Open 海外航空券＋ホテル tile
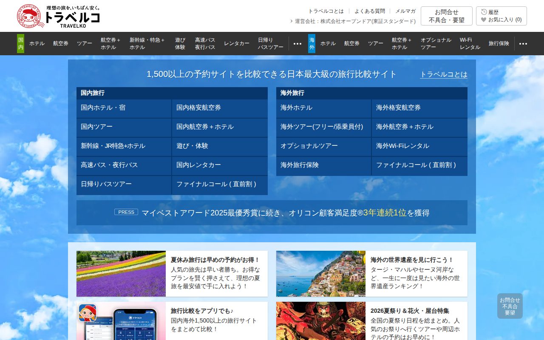 tap(419, 127)
